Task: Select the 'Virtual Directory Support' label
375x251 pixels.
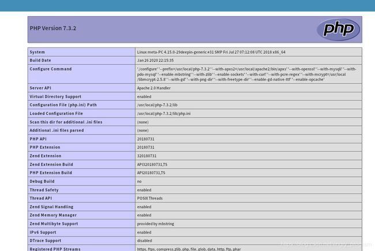Action: coord(55,97)
